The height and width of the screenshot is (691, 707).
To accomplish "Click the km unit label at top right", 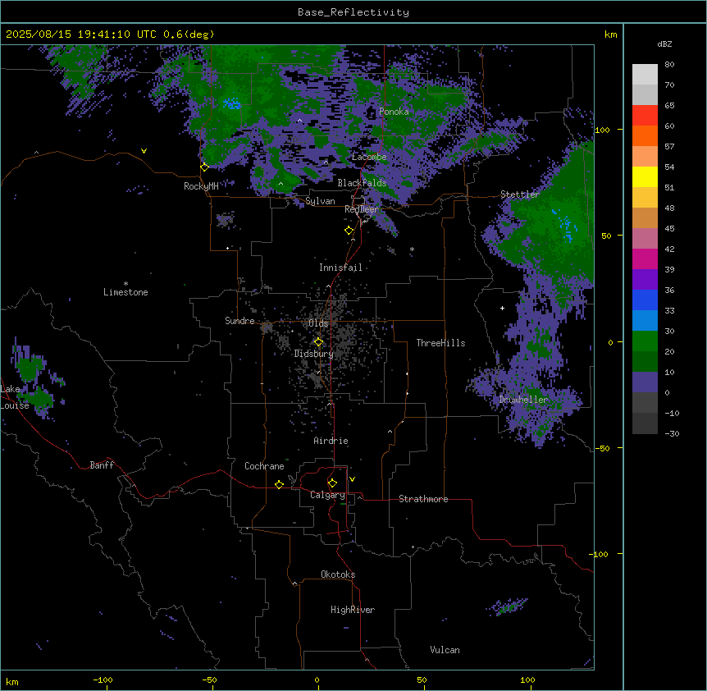I will pyautogui.click(x=610, y=34).
